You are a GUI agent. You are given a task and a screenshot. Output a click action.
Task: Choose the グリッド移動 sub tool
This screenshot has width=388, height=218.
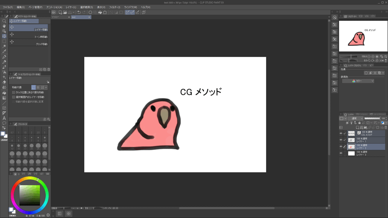tap(29, 43)
